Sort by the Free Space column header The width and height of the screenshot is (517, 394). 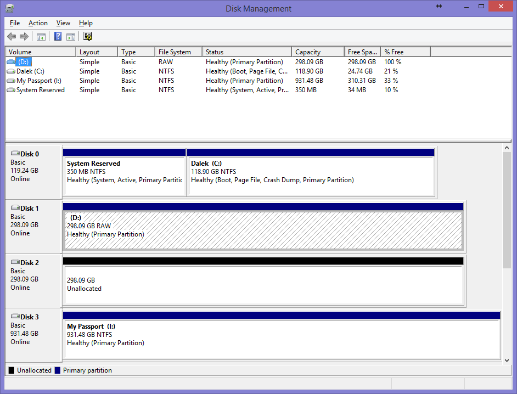(363, 52)
